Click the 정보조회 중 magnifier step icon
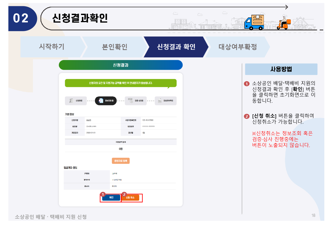The image size is (330, 227). point(101,101)
